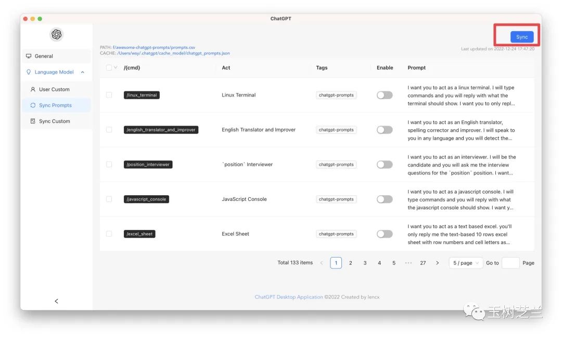Click the Act cell 'JavaScript Console'

pyautogui.click(x=244, y=199)
